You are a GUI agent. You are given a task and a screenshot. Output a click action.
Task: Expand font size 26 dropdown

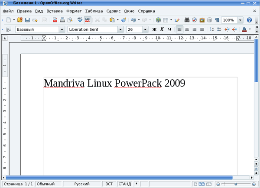click(145, 29)
